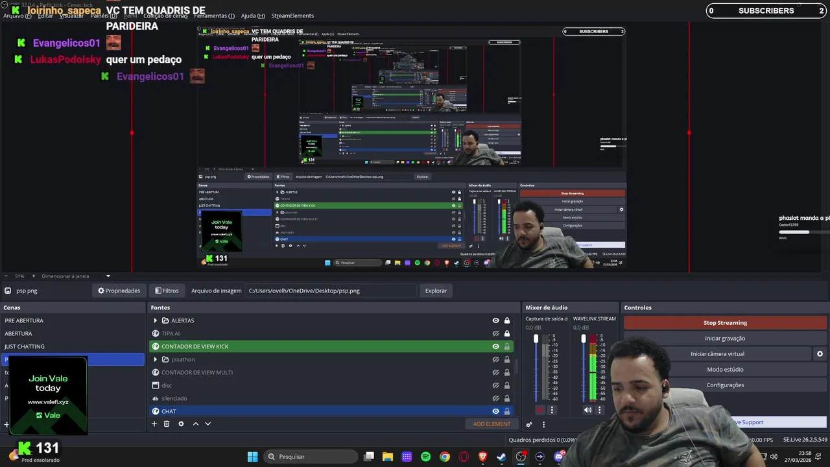Open Configurações settings button
The height and width of the screenshot is (467, 830).
pyautogui.click(x=725, y=385)
